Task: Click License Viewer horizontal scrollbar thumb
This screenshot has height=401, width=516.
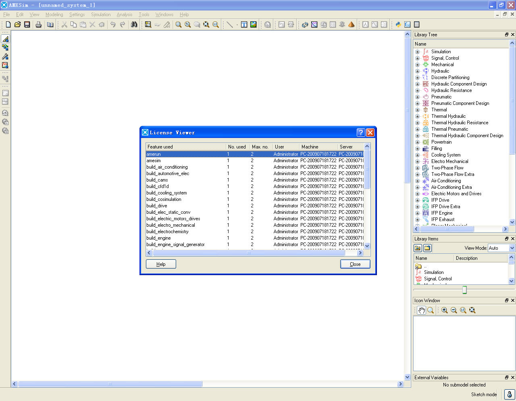Action: pyautogui.click(x=248, y=253)
